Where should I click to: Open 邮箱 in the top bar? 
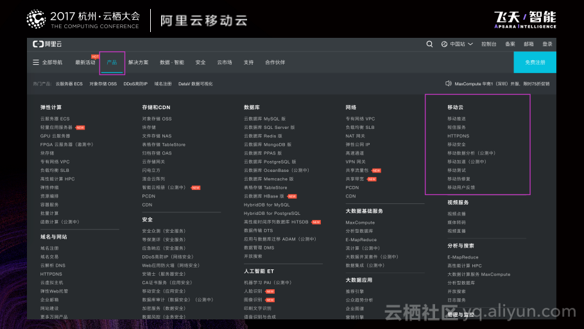coord(529,44)
